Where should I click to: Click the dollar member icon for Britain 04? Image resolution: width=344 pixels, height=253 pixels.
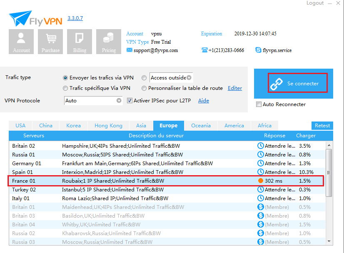(x=260, y=225)
